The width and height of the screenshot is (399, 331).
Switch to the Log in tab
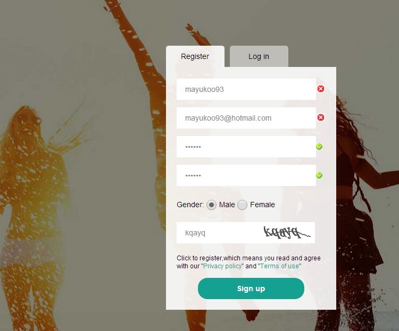coord(259,56)
